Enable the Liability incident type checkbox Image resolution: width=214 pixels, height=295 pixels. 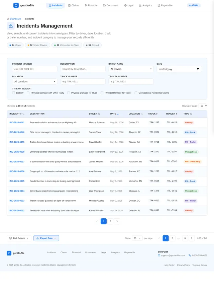point(13,93)
